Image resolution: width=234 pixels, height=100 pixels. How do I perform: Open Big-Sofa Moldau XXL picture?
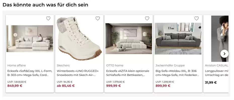(178, 38)
